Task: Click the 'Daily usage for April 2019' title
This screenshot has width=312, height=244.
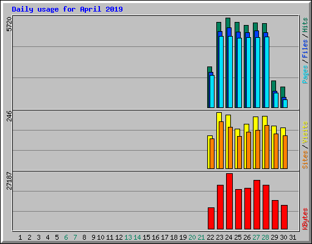Action: [x=67, y=9]
